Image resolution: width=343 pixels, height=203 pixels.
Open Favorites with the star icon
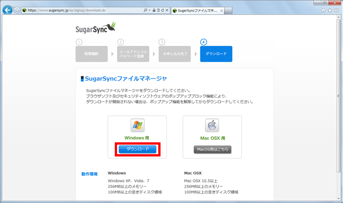[x=330, y=10]
